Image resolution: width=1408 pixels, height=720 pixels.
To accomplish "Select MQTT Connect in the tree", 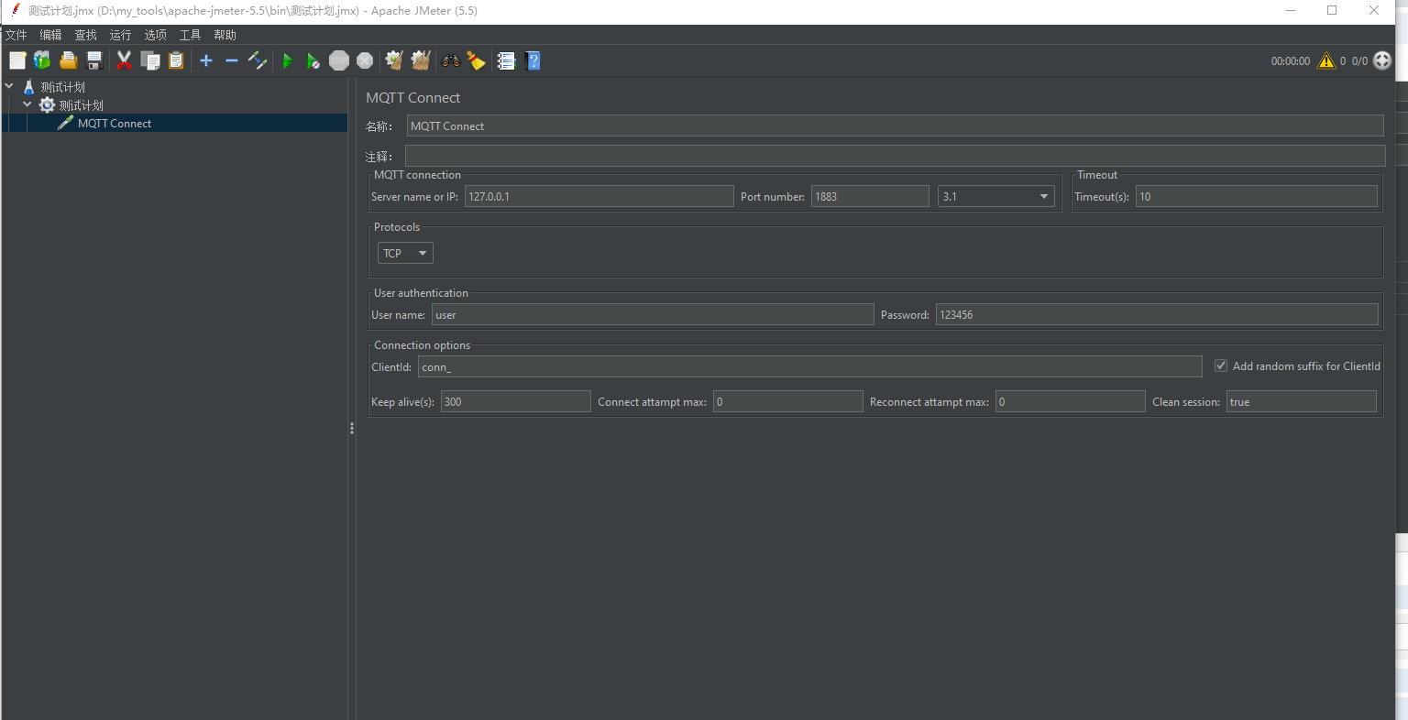I will (115, 123).
